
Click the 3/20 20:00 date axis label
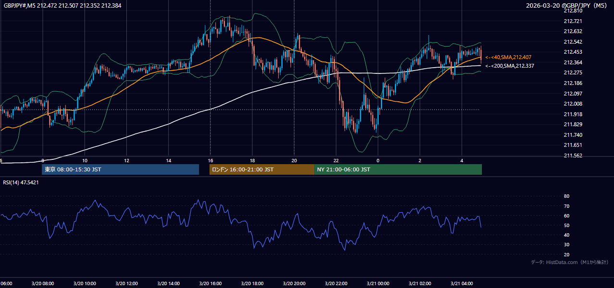(x=294, y=283)
